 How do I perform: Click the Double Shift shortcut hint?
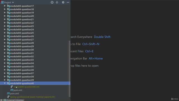[x=102, y=37]
